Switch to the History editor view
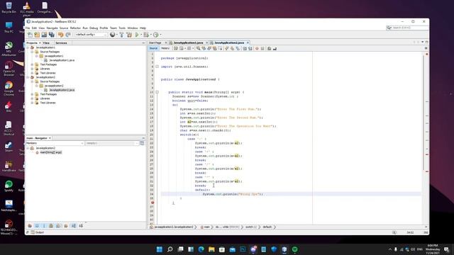The image size is (454, 255). 165,48
